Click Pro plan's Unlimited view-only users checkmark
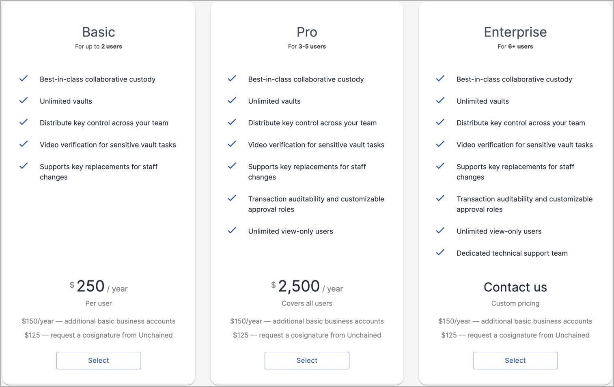This screenshot has width=614, height=387. (232, 231)
